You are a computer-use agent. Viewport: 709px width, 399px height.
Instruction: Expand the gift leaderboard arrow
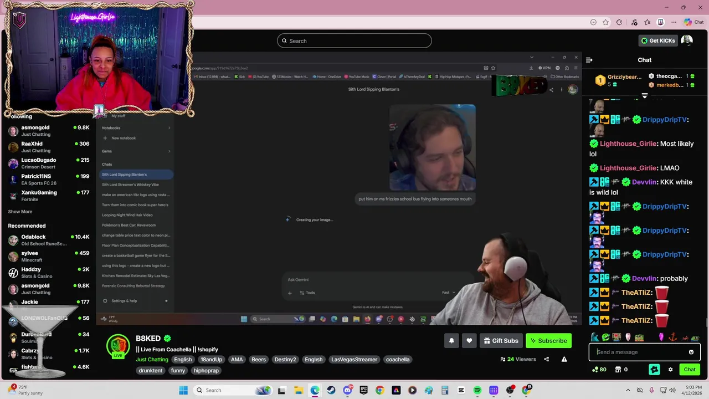[645, 96]
